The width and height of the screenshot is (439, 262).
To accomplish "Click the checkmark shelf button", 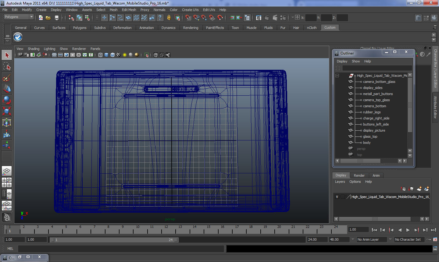I will [18, 37].
